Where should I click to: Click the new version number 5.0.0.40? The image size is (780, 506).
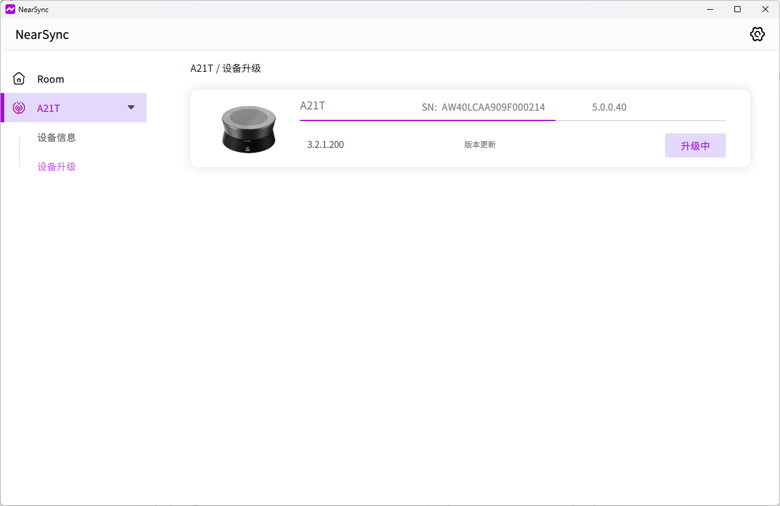tap(609, 108)
